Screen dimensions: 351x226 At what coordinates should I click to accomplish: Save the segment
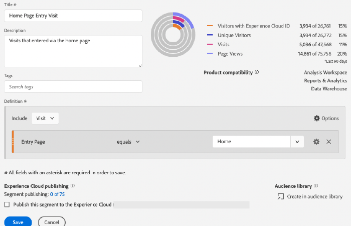[18, 222]
